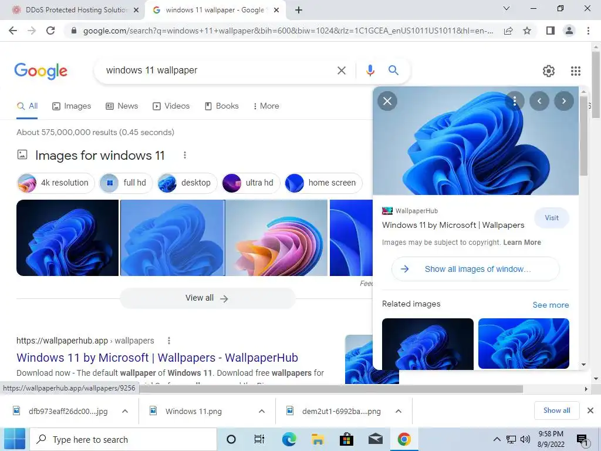Image resolution: width=601 pixels, height=451 pixels.
Task: Open Chrome side panel icon
Action: point(551,31)
